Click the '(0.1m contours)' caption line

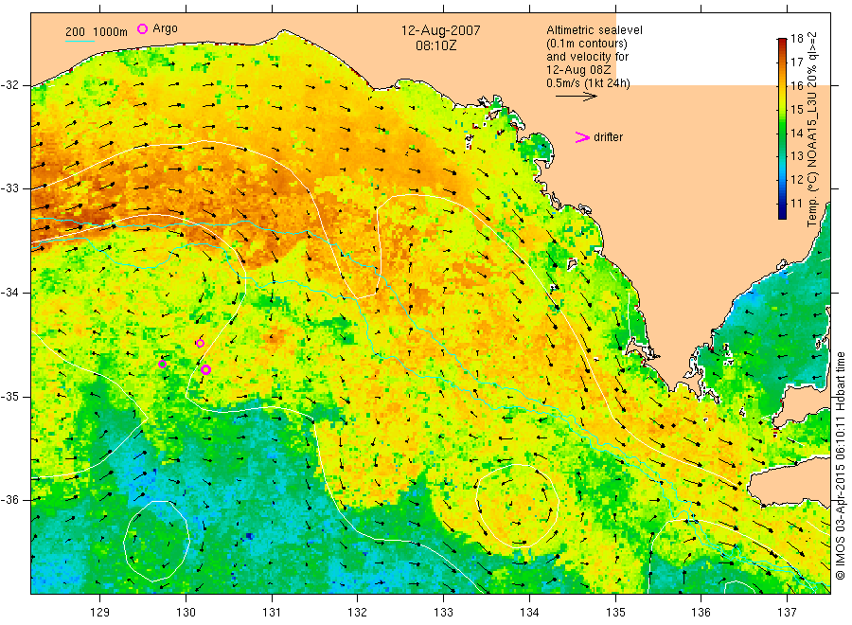[x=587, y=44]
